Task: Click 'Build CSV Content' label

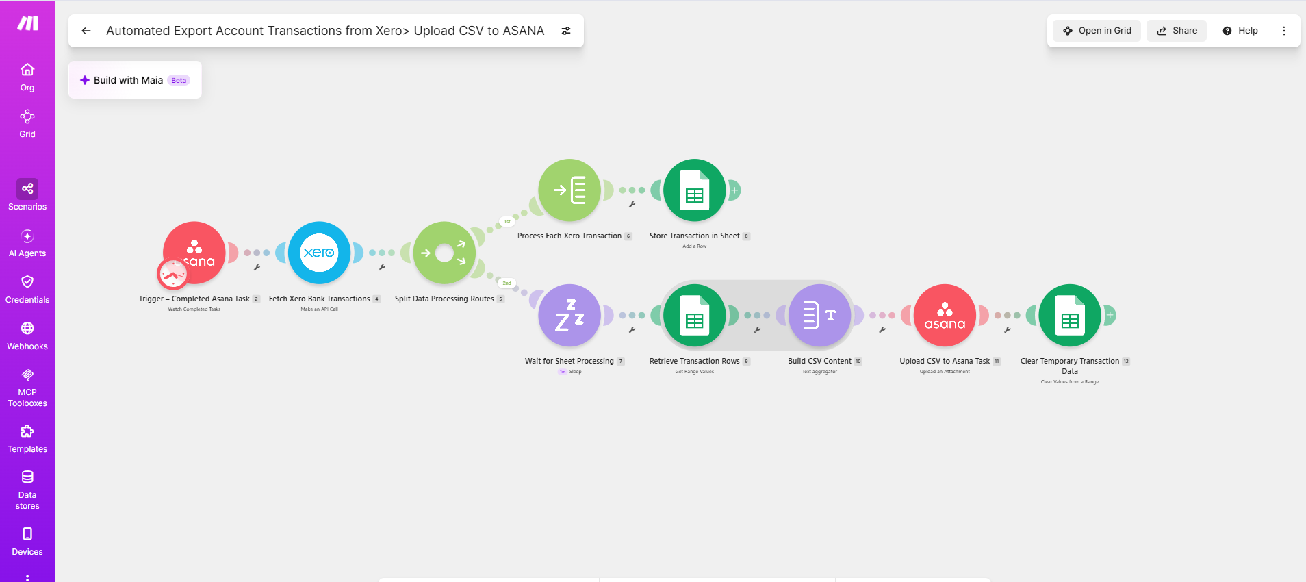Action: tap(819, 361)
